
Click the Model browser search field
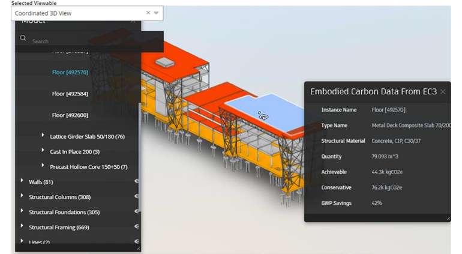tap(90, 41)
